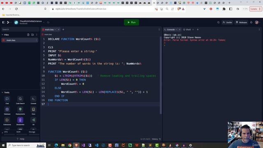Click the Ln 17, Col 1 status text
This screenshot has height=148, width=263.
(145, 139)
